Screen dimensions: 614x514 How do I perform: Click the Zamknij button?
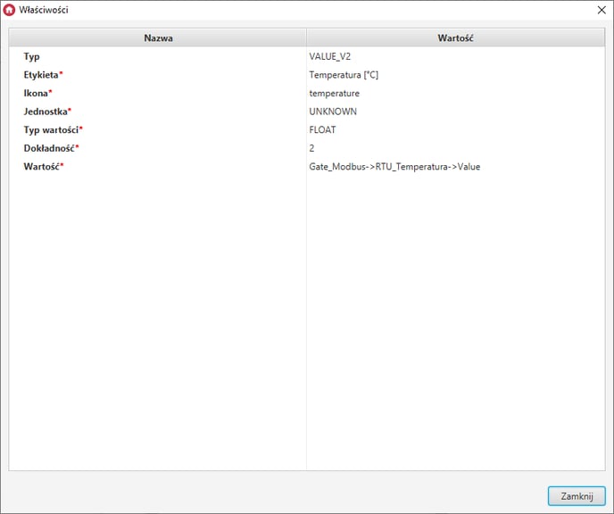[577, 496]
